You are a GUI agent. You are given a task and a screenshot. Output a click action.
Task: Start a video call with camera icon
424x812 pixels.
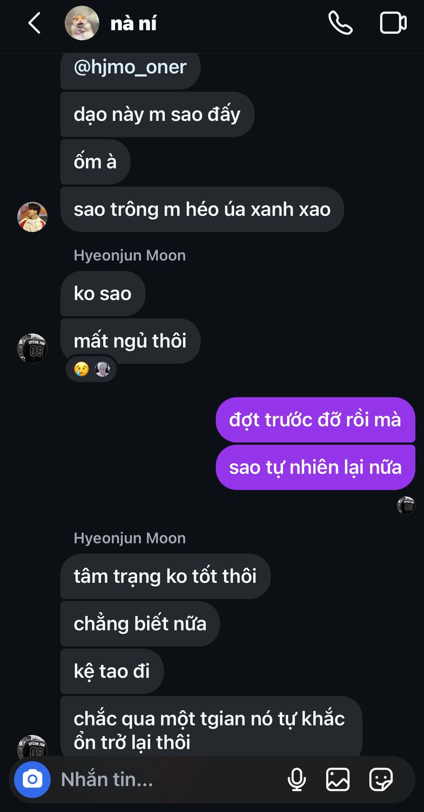pos(393,23)
